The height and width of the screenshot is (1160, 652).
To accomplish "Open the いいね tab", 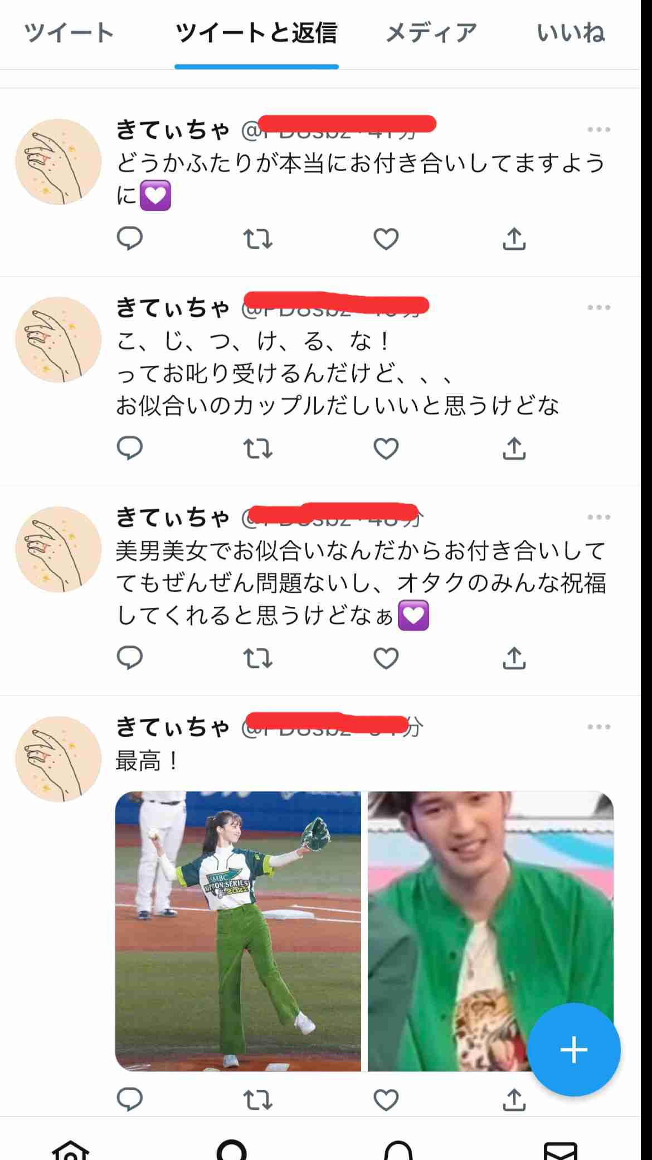I will [x=571, y=33].
